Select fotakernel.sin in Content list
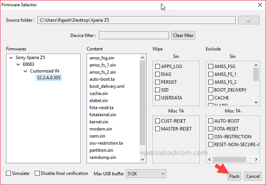 click(x=103, y=115)
